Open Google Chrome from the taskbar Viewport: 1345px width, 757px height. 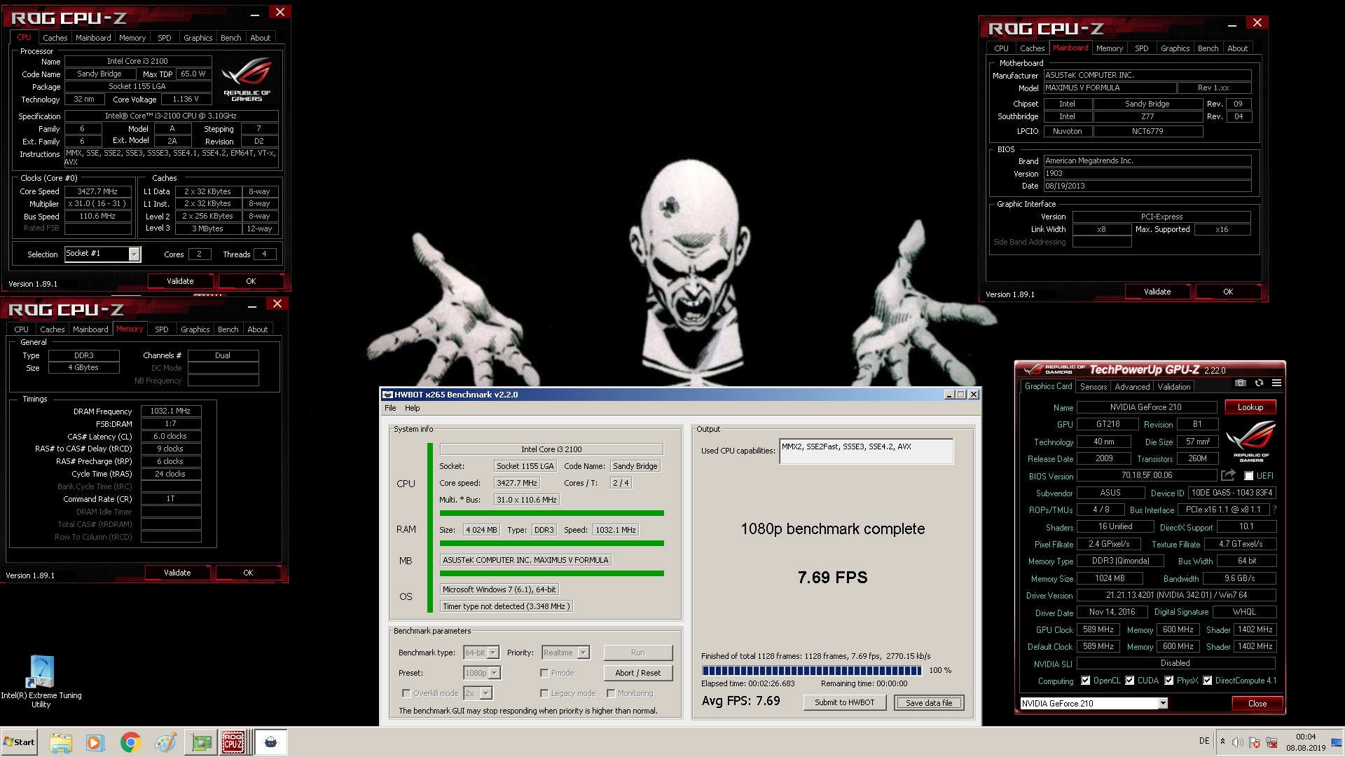click(x=130, y=742)
